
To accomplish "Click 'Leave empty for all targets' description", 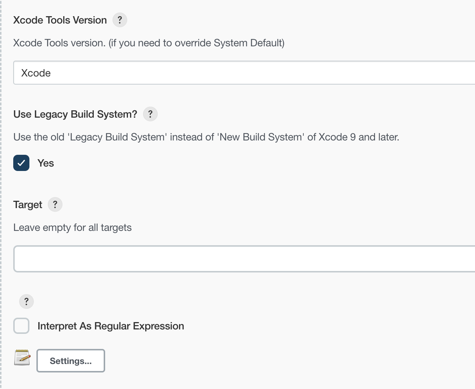I will [x=72, y=228].
